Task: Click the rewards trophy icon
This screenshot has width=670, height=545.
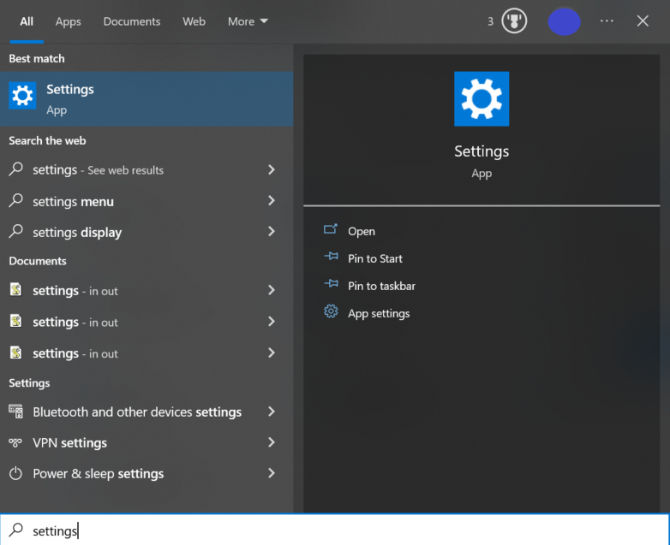Action: 514,21
